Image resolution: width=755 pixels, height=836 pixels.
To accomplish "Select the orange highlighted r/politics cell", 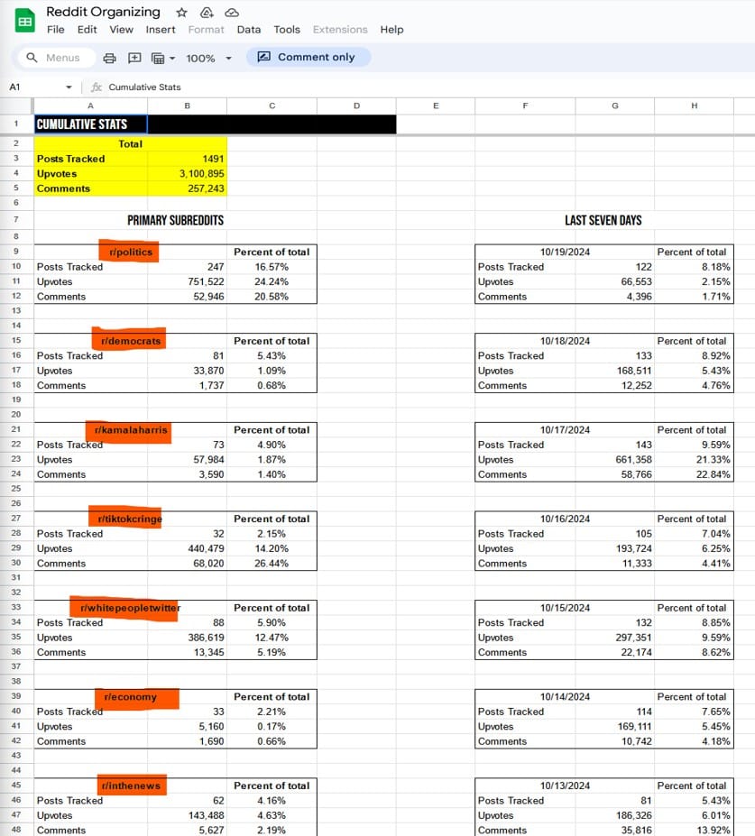I will [x=130, y=252].
